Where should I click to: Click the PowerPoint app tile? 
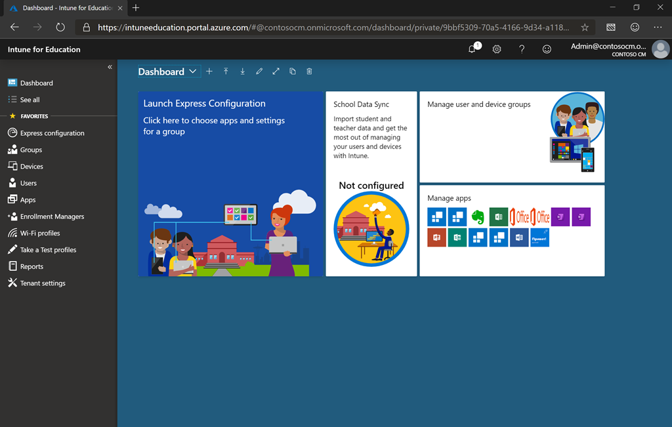tap(436, 237)
